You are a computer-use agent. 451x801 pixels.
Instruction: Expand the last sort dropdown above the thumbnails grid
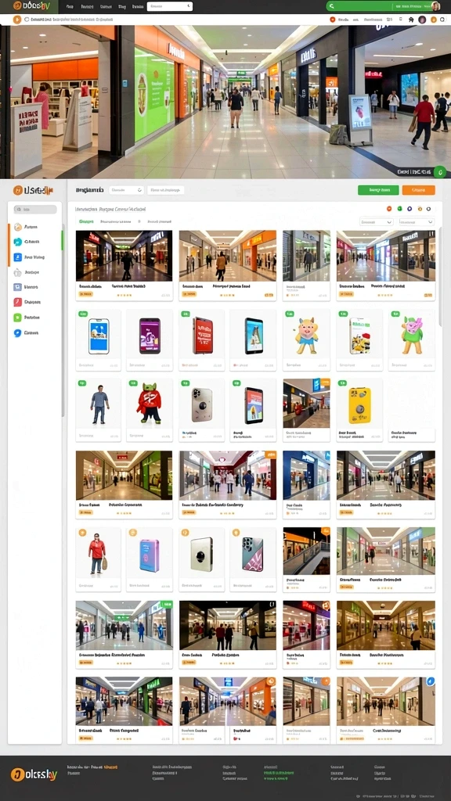[417, 221]
